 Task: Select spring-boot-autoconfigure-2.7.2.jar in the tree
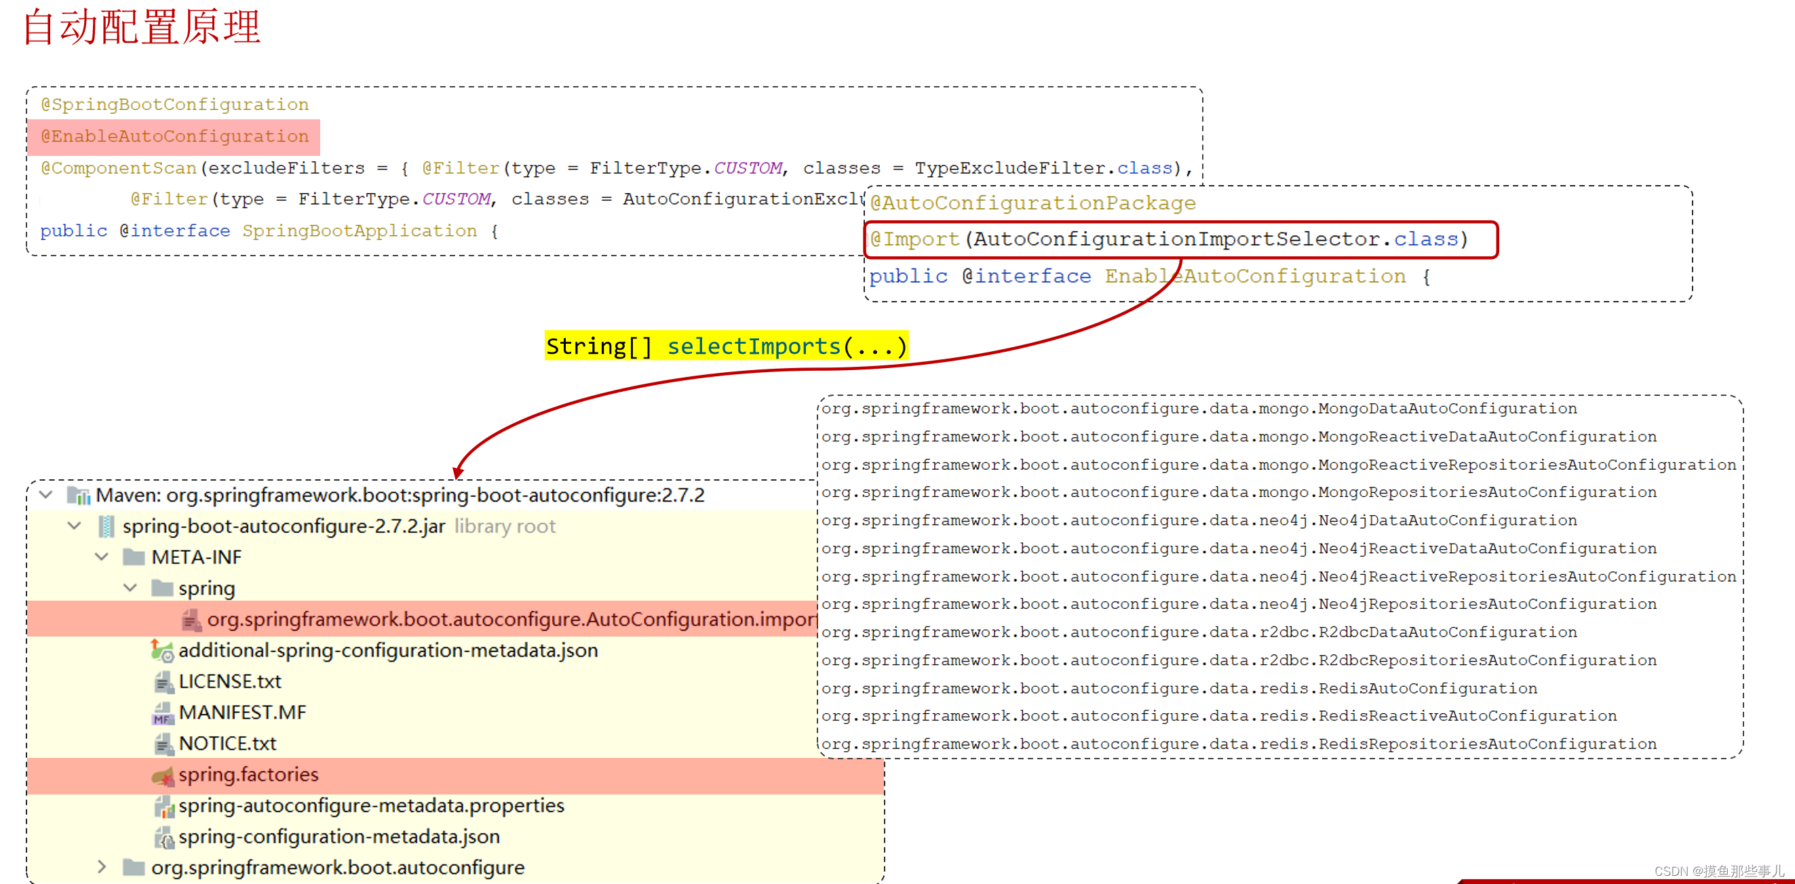point(284,526)
